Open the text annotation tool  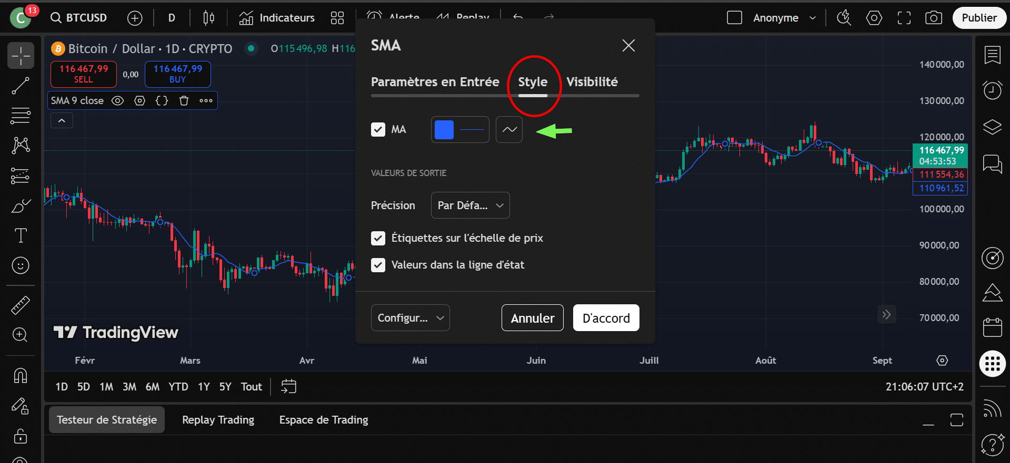(21, 235)
